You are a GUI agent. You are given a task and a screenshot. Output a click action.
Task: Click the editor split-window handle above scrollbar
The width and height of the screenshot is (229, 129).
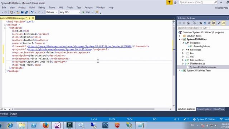(174, 21)
